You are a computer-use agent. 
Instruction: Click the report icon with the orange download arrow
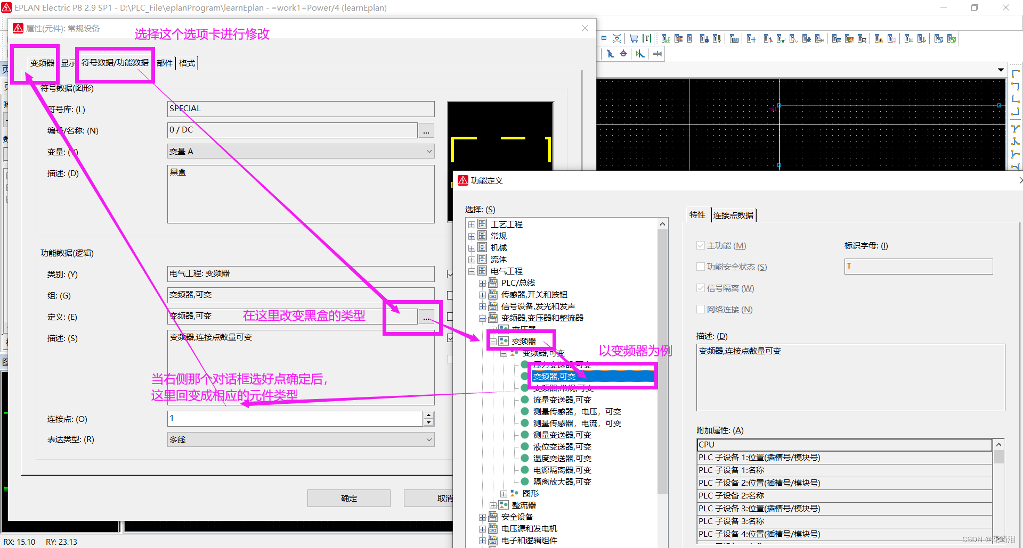pyautogui.click(x=922, y=38)
